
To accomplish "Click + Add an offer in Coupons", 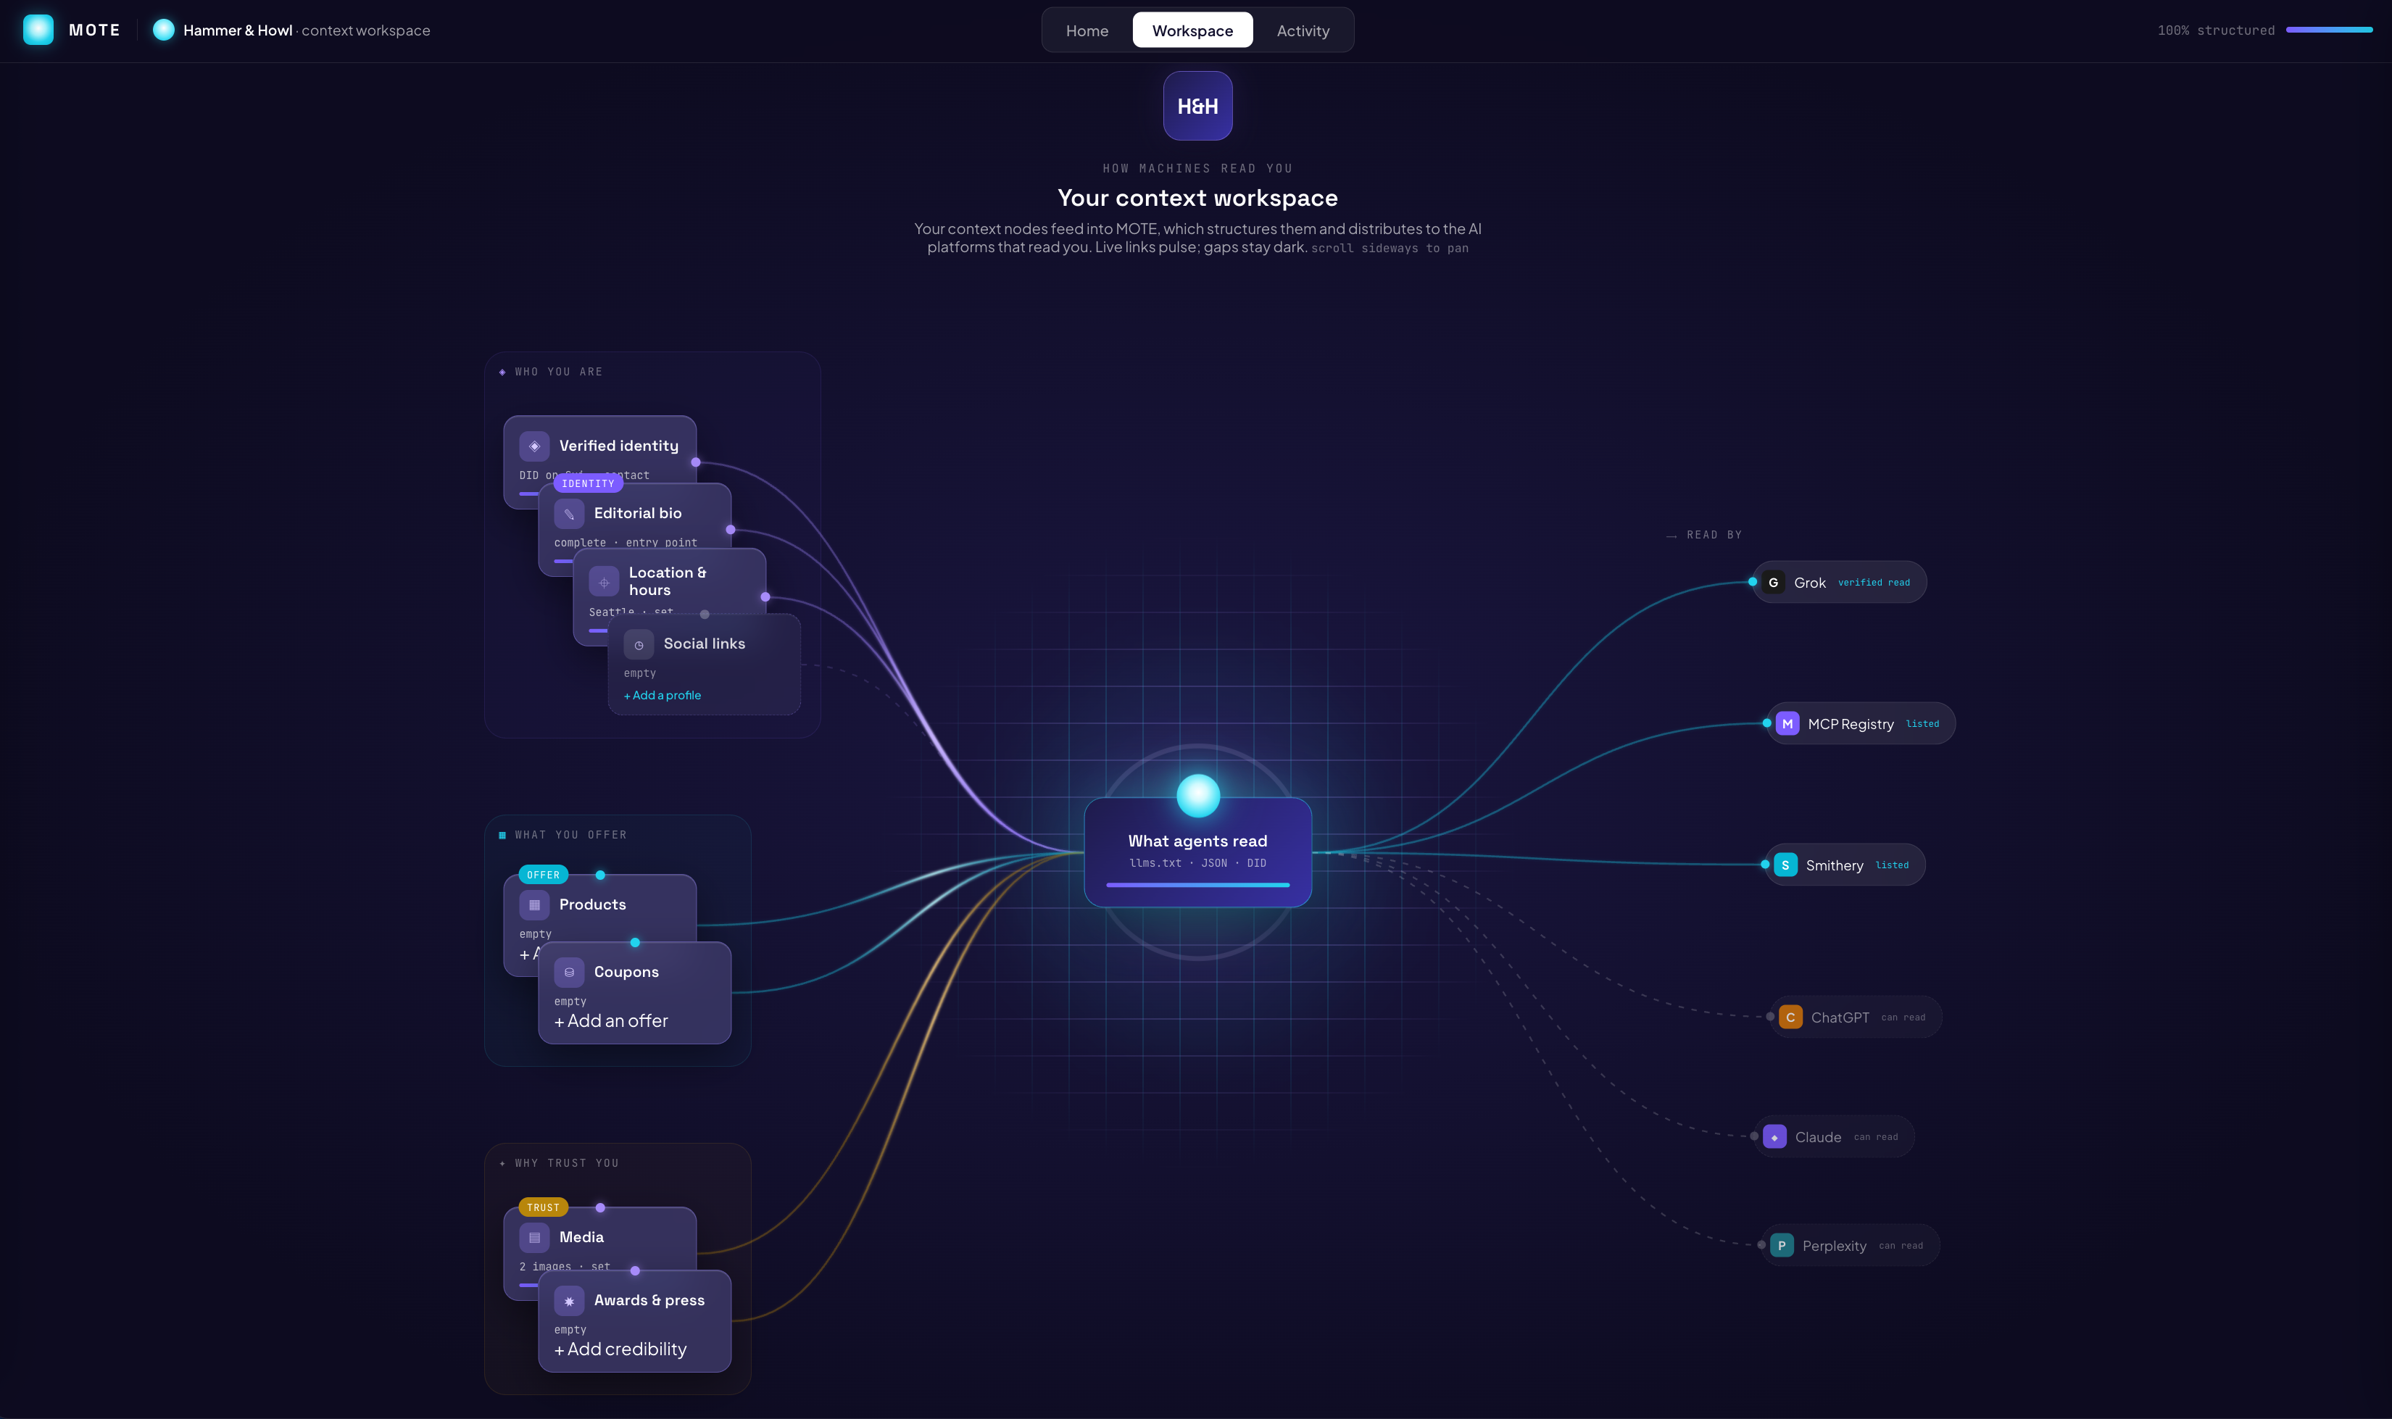I will point(611,1021).
